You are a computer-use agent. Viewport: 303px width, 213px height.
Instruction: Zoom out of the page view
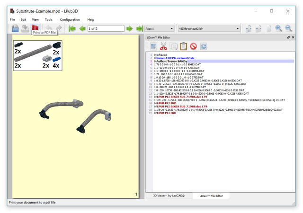[x=288, y=28]
